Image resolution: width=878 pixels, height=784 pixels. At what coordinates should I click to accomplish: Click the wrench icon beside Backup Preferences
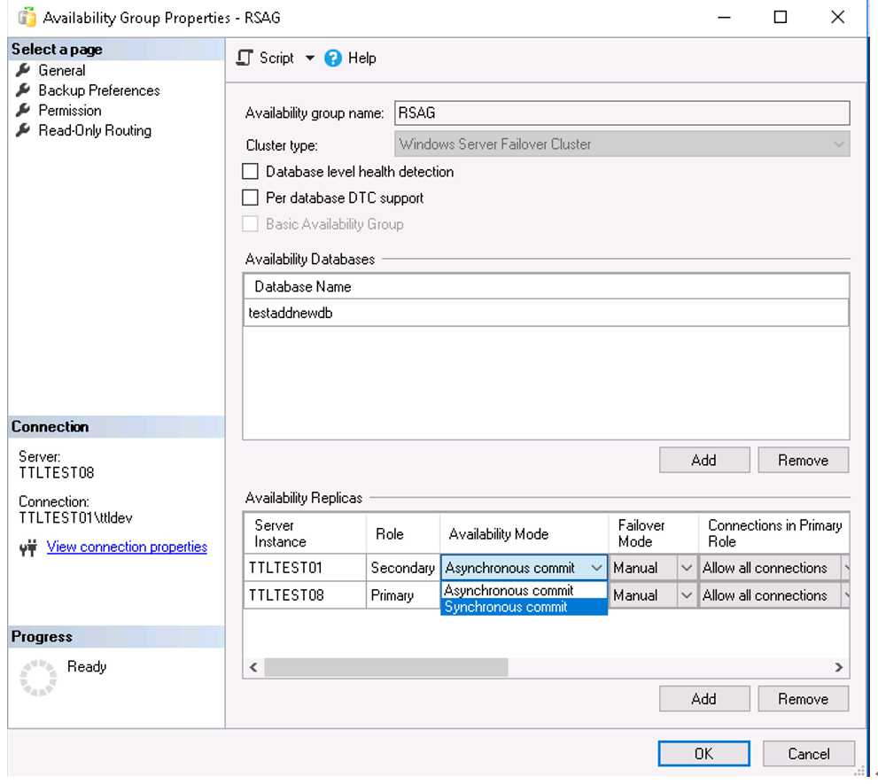[23, 90]
